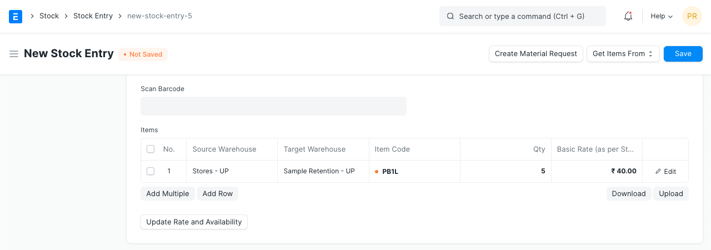The width and height of the screenshot is (711, 250).
Task: Navigate to Stock Entry breadcrumb
Action: point(93,16)
